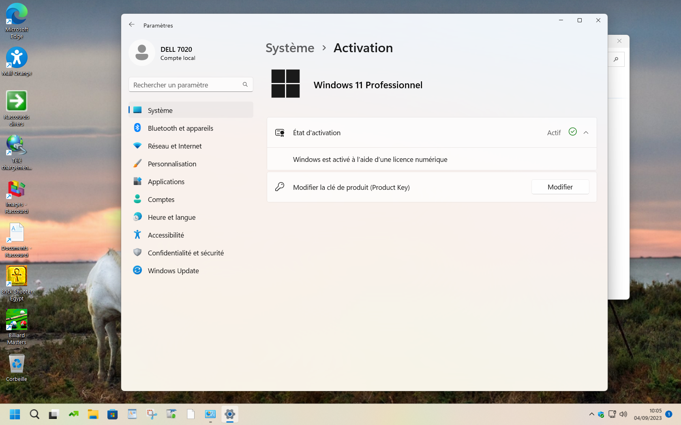Open Accessibilité settings

click(x=191, y=235)
